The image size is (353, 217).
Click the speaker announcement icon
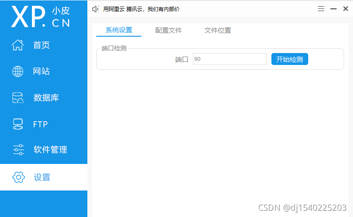coord(95,9)
